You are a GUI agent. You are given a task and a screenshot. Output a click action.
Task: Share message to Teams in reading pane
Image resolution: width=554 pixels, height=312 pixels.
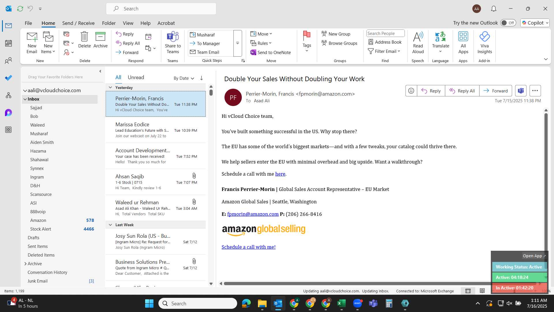521,91
